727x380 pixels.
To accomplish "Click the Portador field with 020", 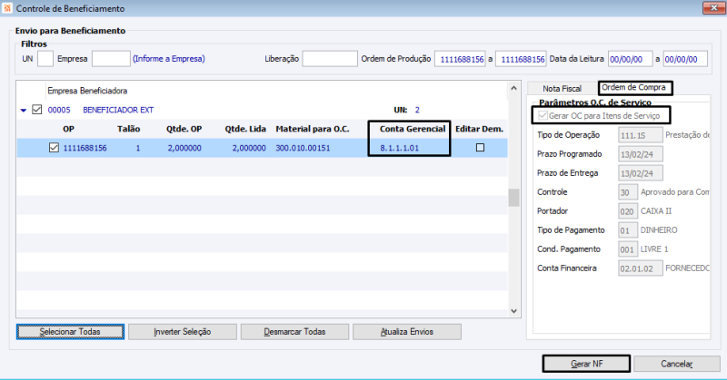I will click(x=628, y=211).
